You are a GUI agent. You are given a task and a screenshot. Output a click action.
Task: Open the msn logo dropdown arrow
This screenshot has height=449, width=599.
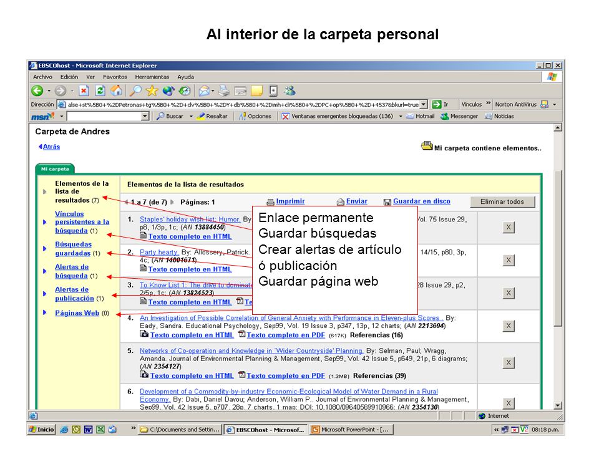pyautogui.click(x=61, y=116)
